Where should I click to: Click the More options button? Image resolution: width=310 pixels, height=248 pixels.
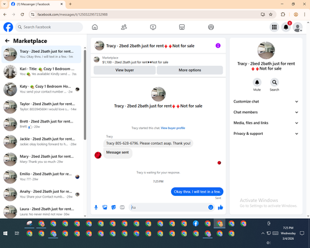tap(190, 70)
